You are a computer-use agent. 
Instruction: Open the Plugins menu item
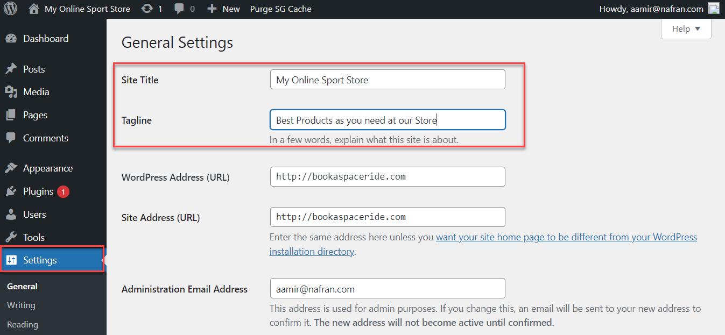(38, 191)
